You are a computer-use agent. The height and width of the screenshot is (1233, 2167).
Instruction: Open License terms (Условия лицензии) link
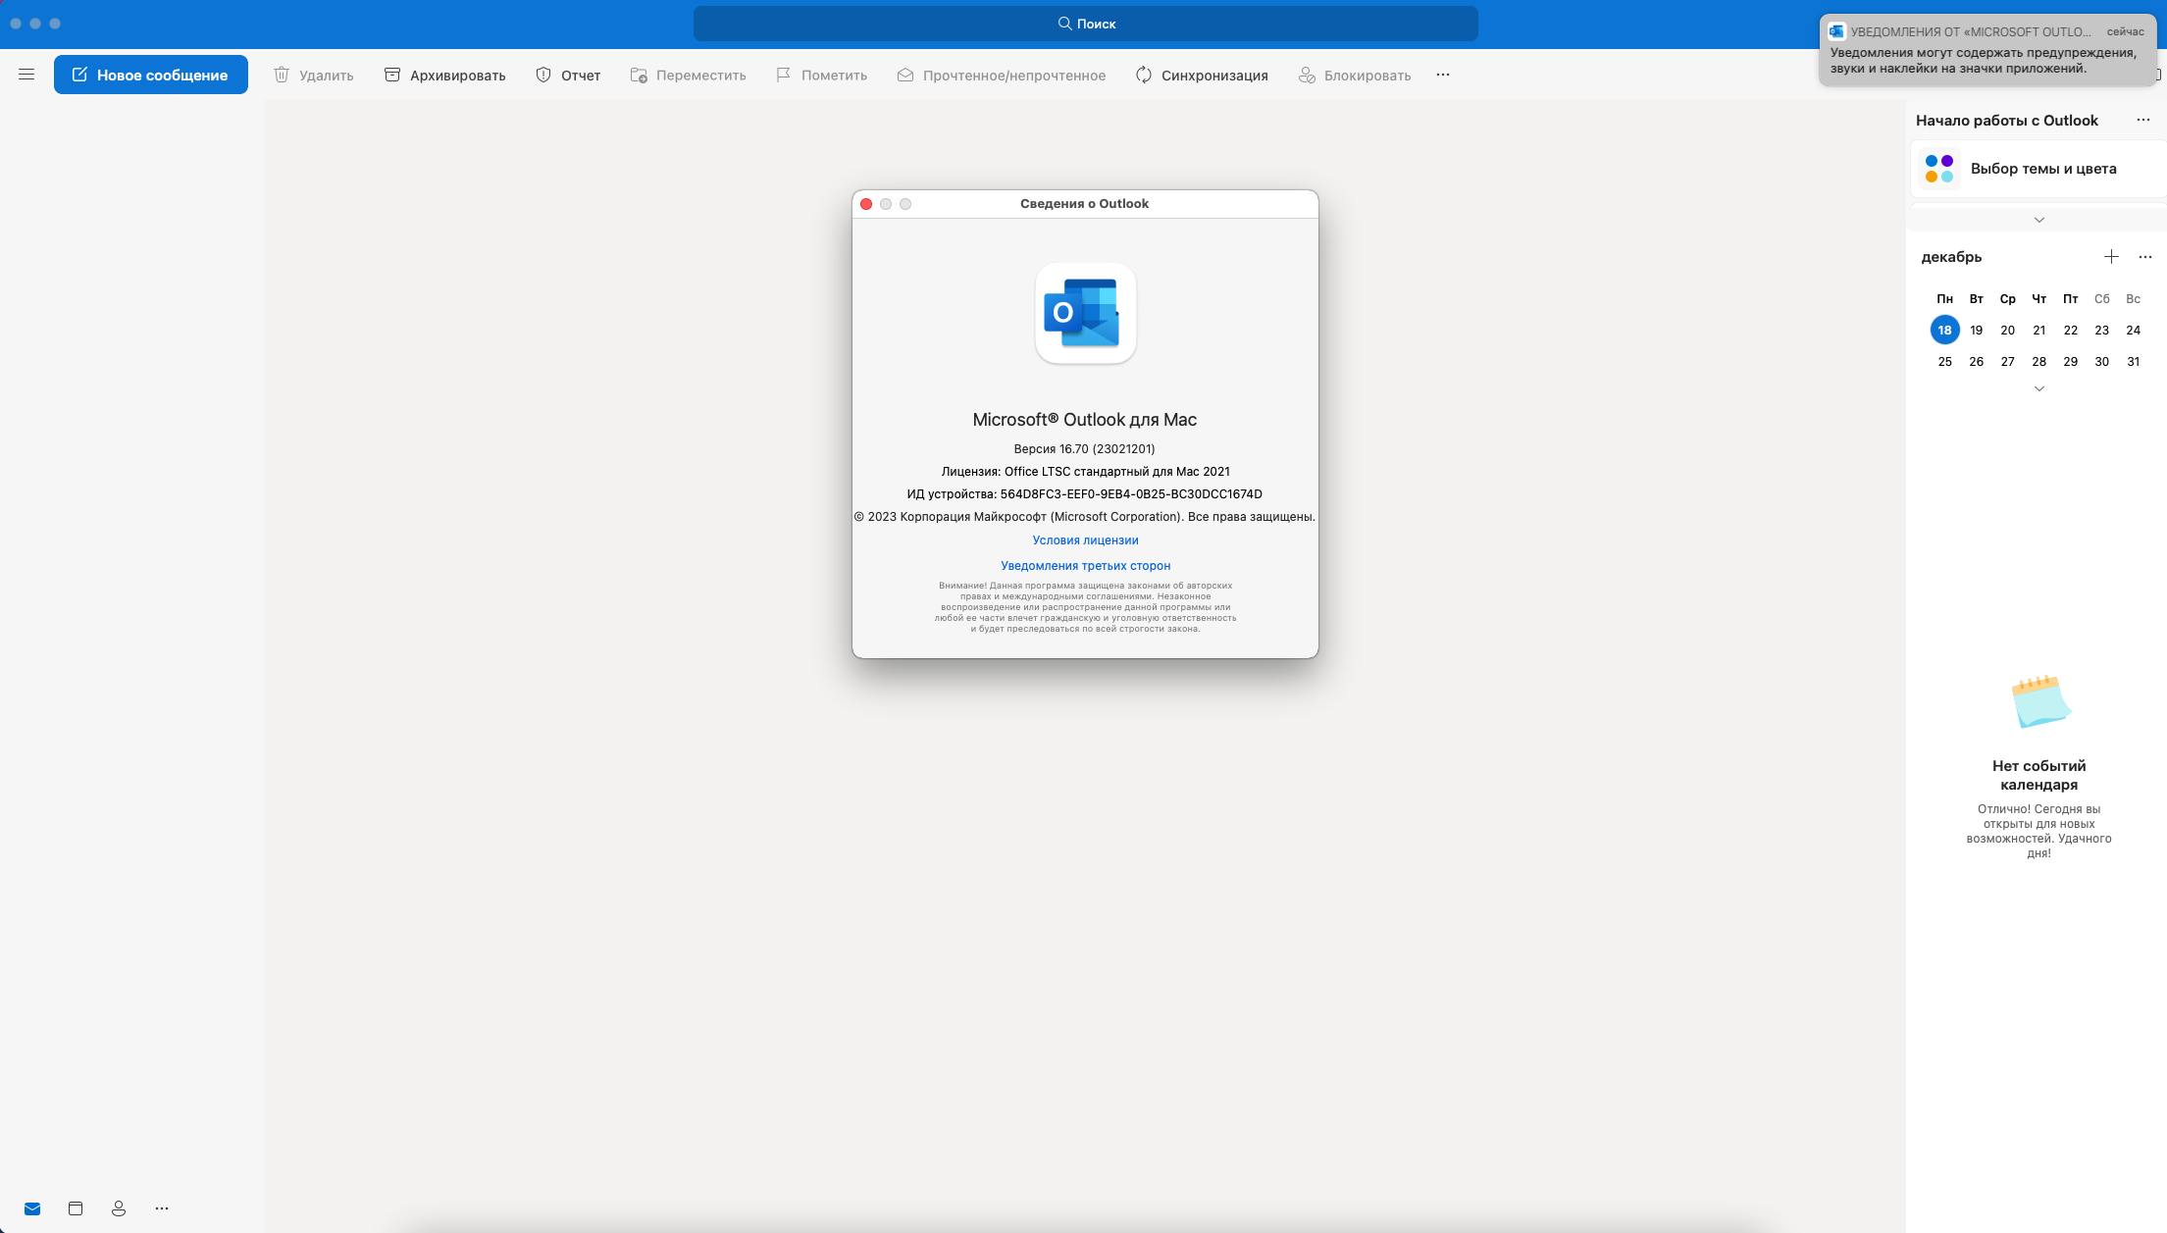pyautogui.click(x=1085, y=540)
